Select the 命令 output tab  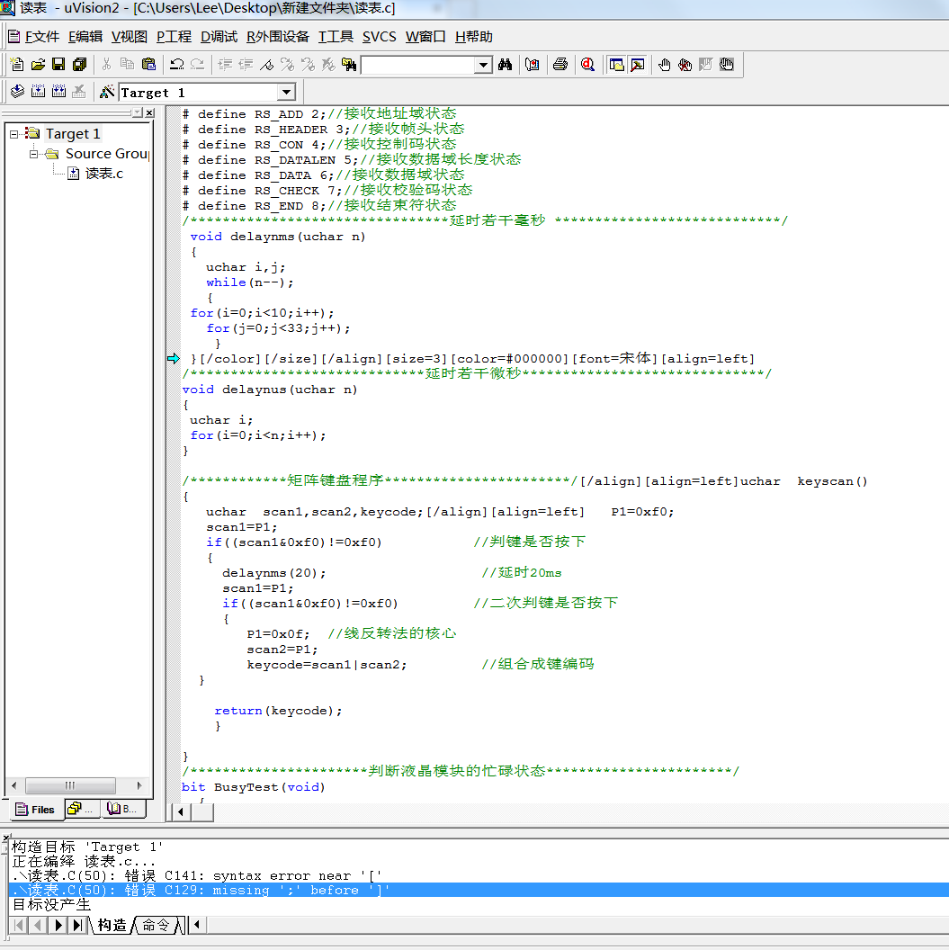click(157, 925)
